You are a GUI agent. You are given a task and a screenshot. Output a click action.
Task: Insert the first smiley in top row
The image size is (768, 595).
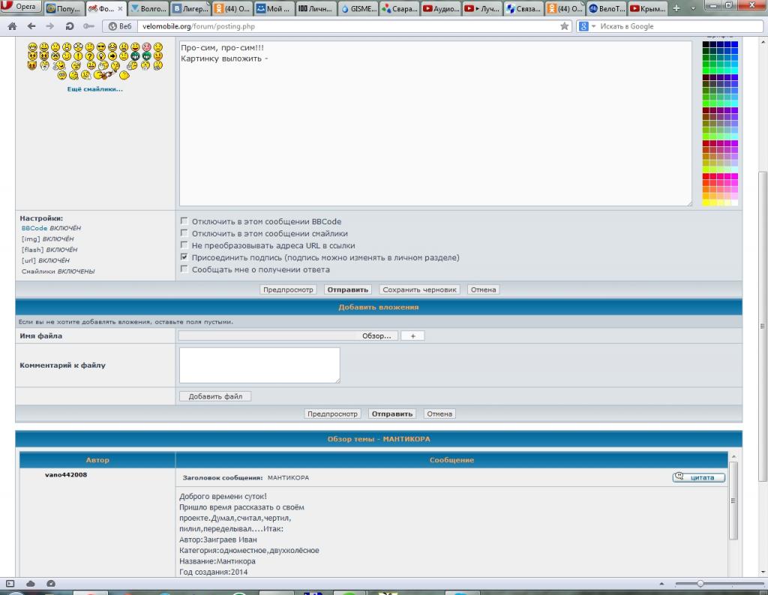pyautogui.click(x=33, y=47)
